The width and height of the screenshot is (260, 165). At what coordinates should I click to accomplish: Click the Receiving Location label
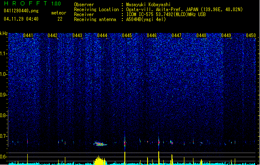click(x=96, y=9)
